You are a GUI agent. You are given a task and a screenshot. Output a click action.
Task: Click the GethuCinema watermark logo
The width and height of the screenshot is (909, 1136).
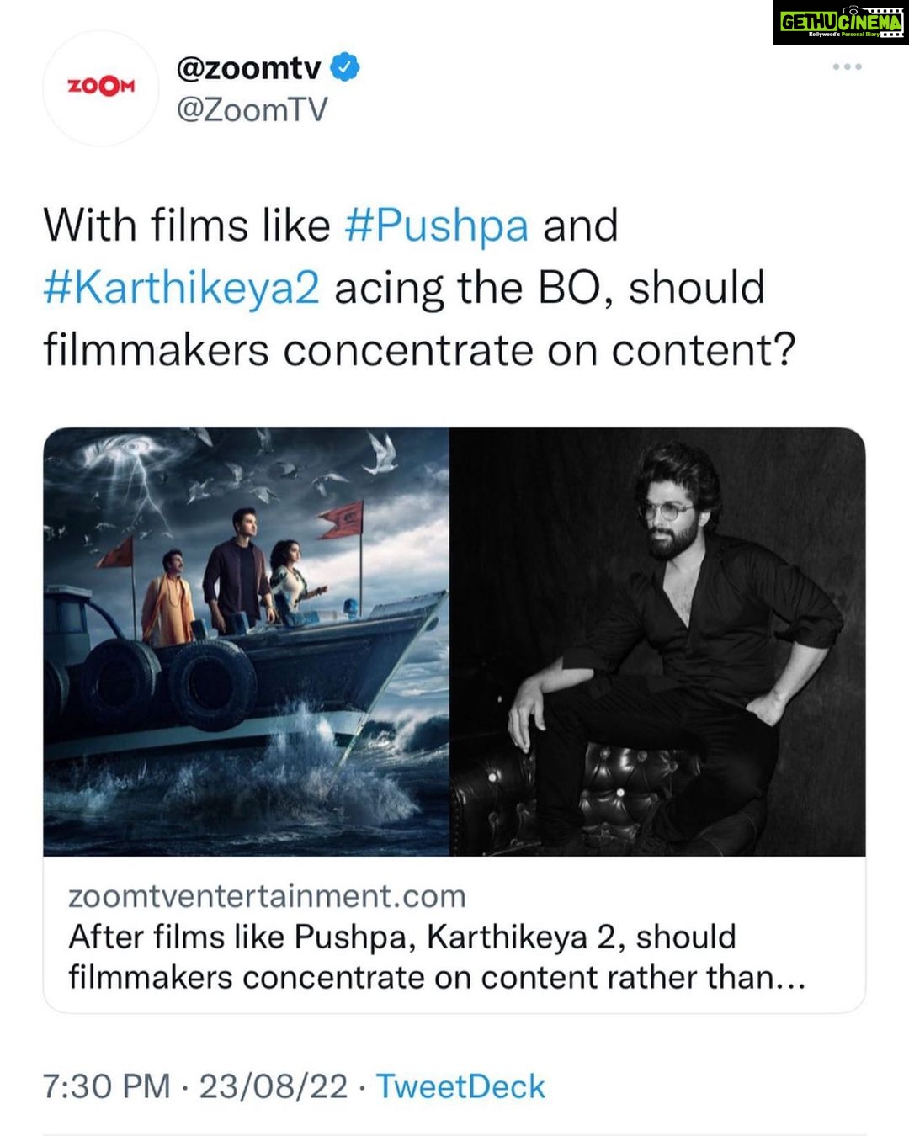(839, 23)
